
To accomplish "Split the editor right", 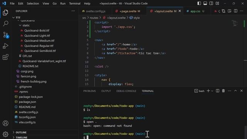I will point(236,11).
